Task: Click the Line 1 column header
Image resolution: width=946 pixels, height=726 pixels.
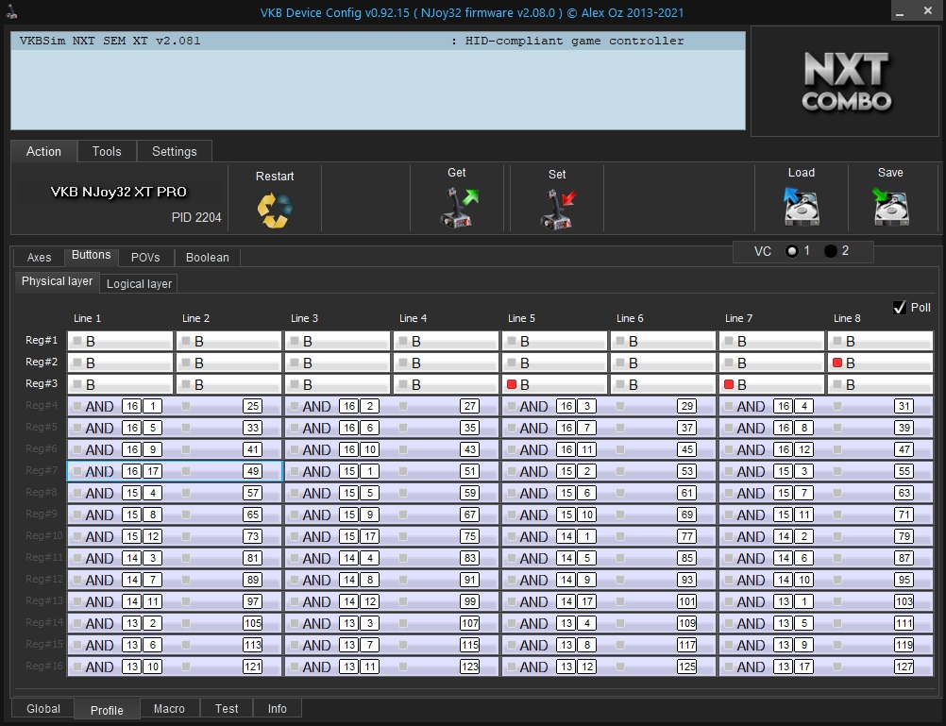Action: pyautogui.click(x=88, y=318)
